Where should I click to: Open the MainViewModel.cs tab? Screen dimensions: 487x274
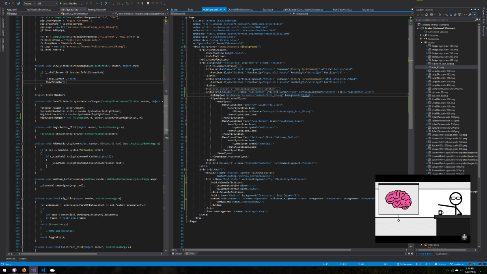click(x=342, y=9)
